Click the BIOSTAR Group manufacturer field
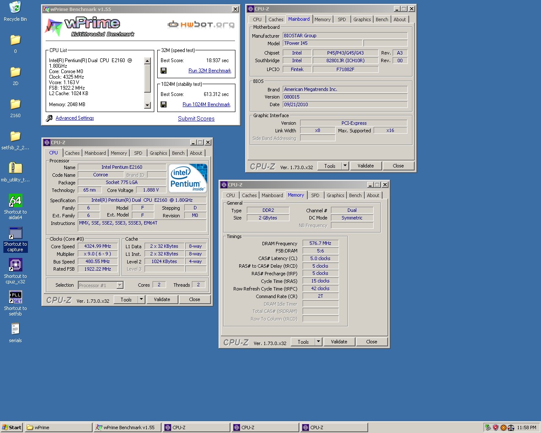This screenshot has height=433, width=541. (345, 36)
